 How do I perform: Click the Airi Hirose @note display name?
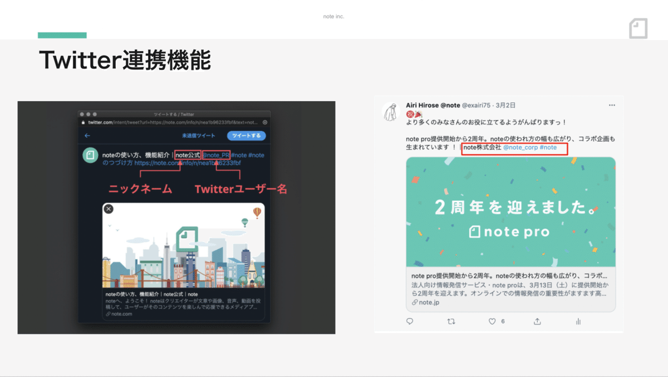click(433, 105)
